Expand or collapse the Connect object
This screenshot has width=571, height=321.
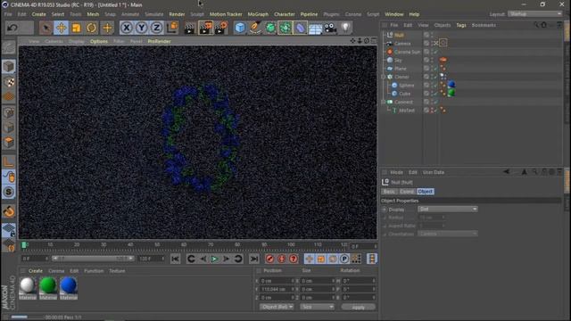click(x=384, y=102)
